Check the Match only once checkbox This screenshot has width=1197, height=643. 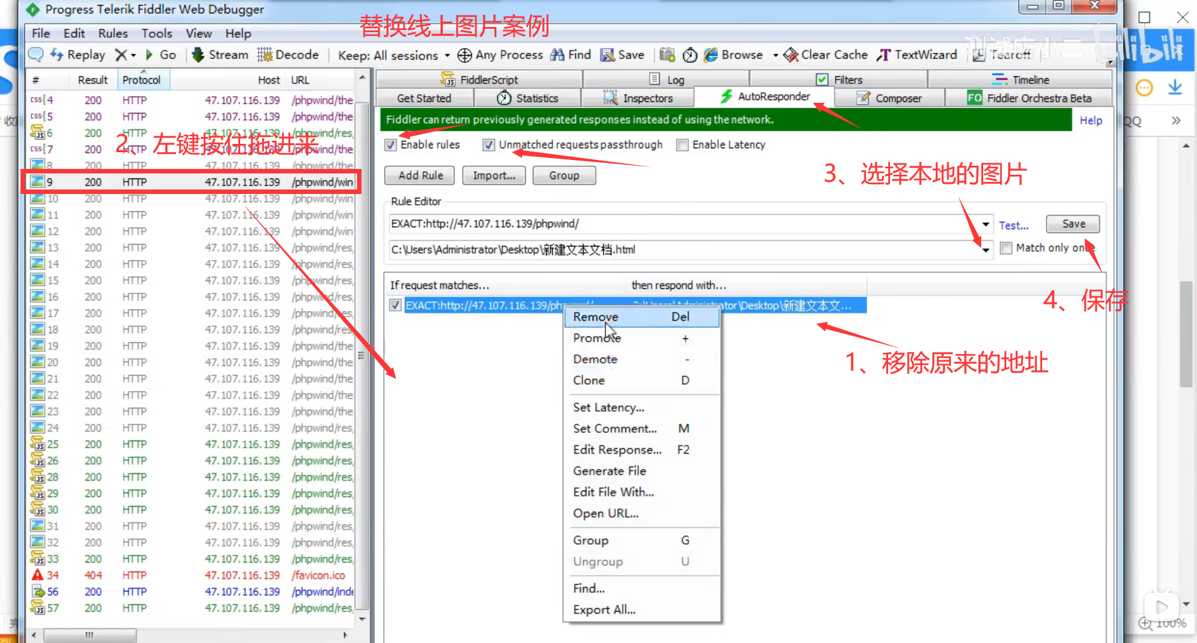[x=1006, y=248]
